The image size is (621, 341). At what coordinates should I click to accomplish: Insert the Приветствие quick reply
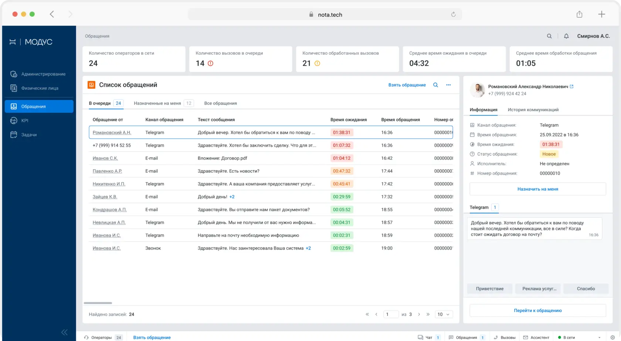[490, 289]
